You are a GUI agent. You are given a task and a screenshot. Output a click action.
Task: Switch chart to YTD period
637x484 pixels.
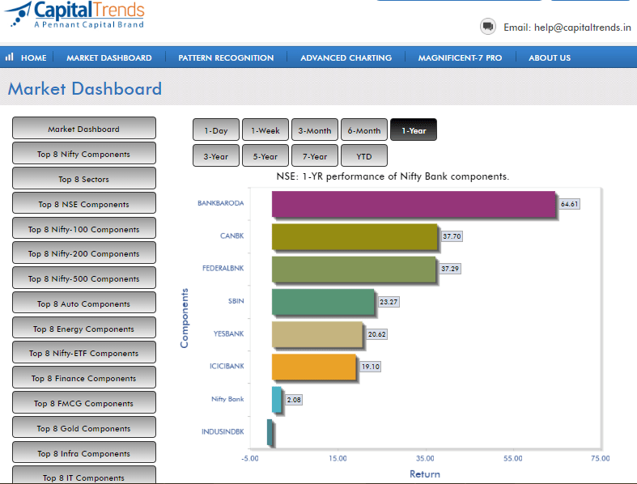(x=364, y=155)
